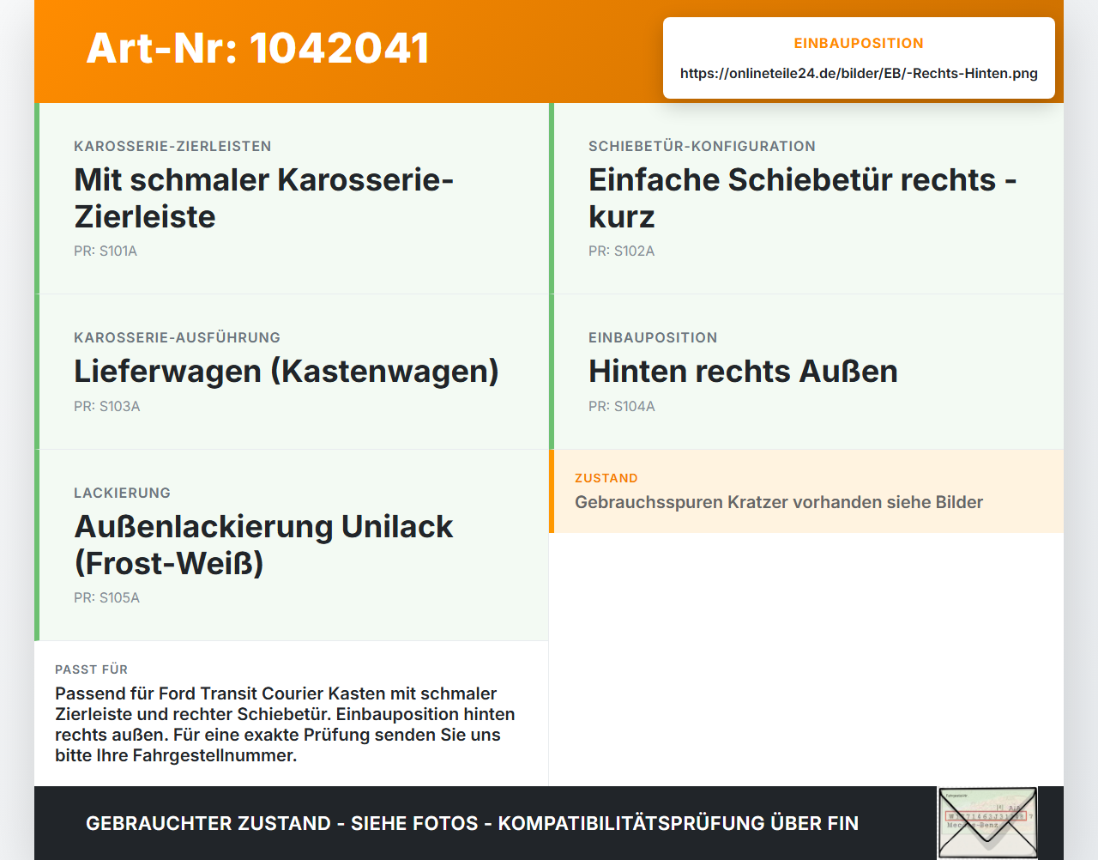Select the 'Einfache Schiebetür rechts - kurz' card
The width and height of the screenshot is (1098, 860).
tap(806, 198)
